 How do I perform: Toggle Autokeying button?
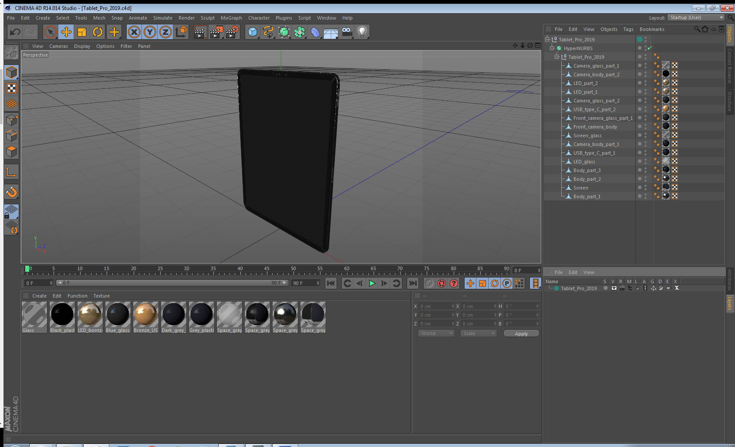click(442, 283)
